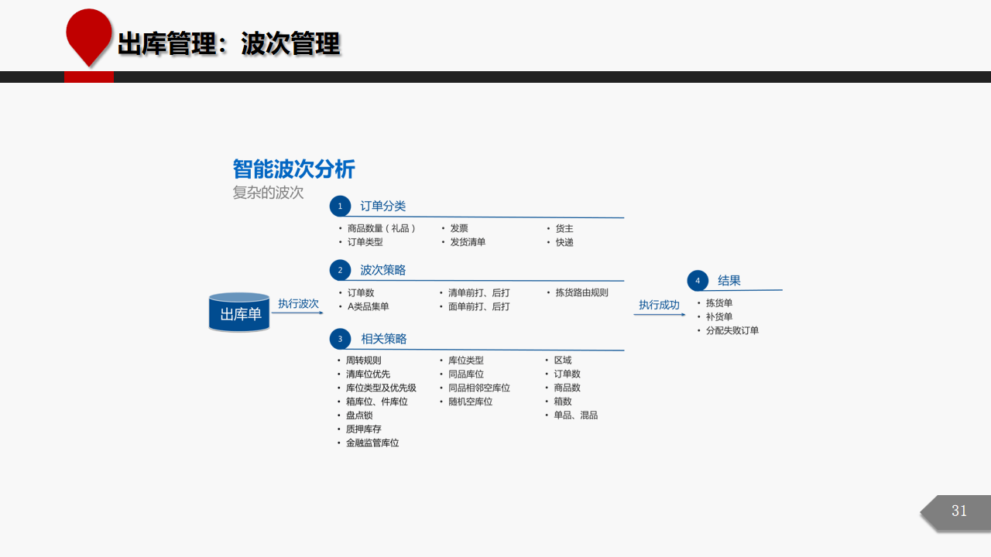Click the page number 31 tag
The height and width of the screenshot is (557, 991).
[955, 512]
